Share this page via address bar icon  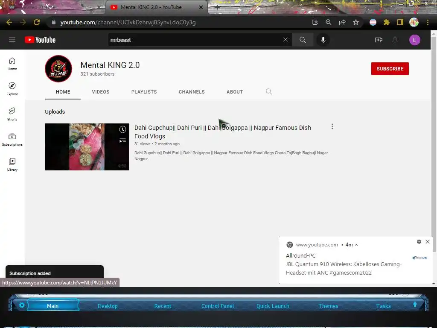tap(342, 22)
